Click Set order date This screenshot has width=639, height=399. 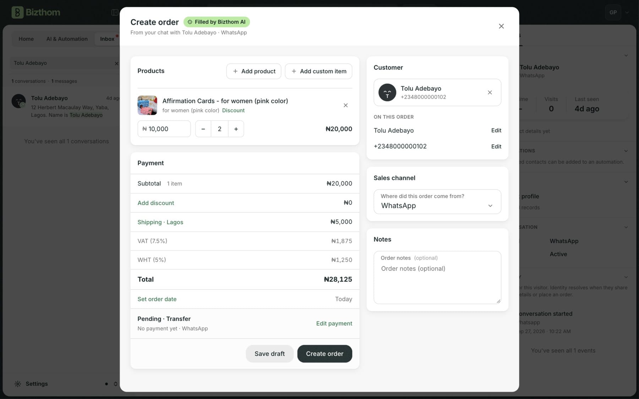click(x=157, y=299)
